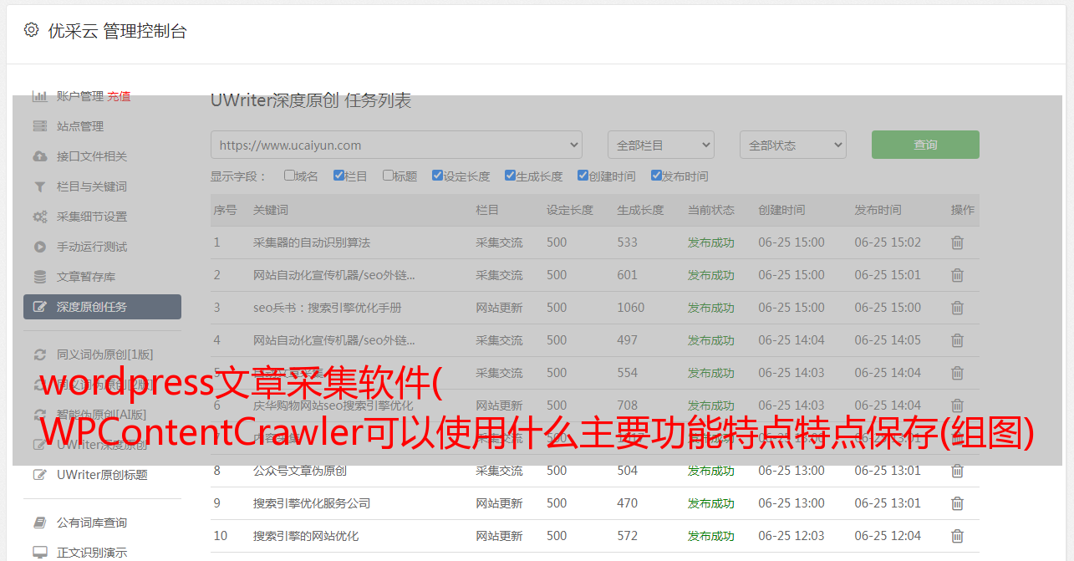Screen dimensions: 1074x561
Task: Click the 关键词 column header
Action: click(271, 210)
